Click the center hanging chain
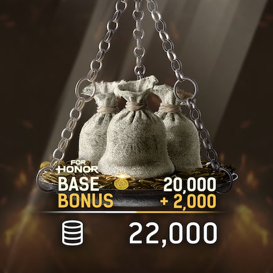The width and height of the screenshot is (273, 273). tap(139, 37)
